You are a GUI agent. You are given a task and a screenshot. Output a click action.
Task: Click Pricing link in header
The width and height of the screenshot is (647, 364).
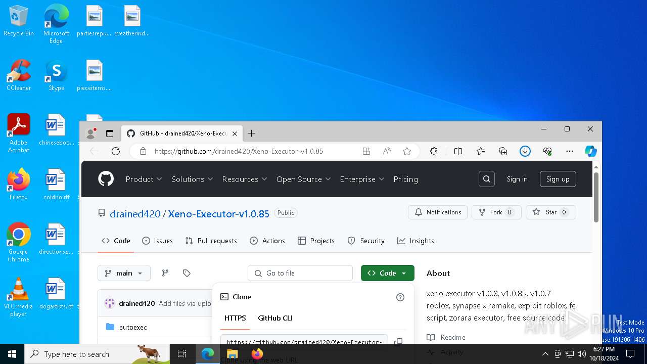[405, 179]
